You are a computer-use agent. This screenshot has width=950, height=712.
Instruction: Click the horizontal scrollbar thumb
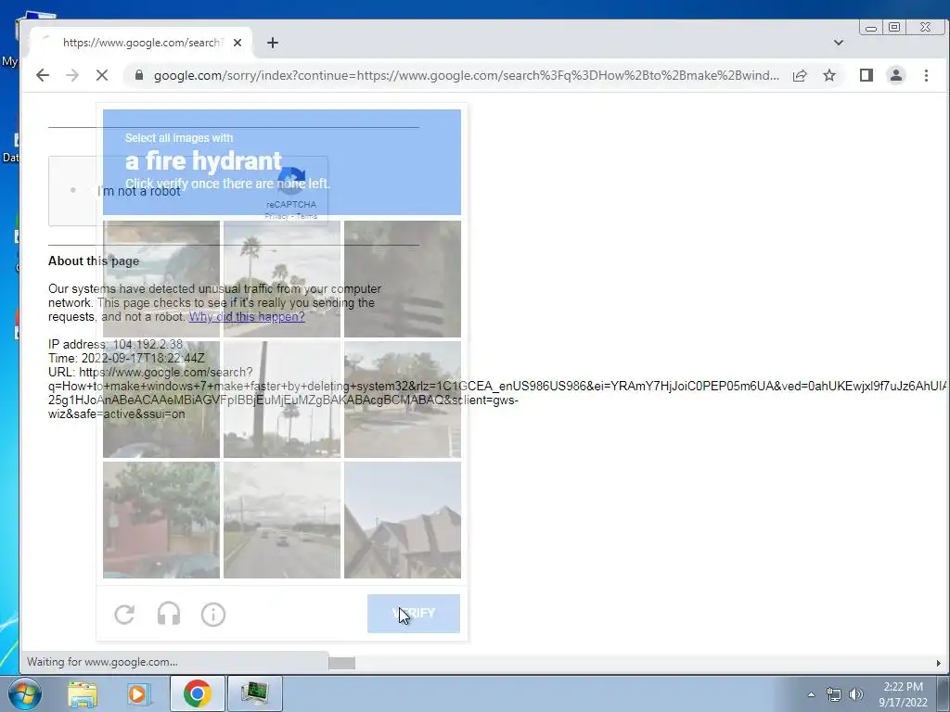(341, 663)
